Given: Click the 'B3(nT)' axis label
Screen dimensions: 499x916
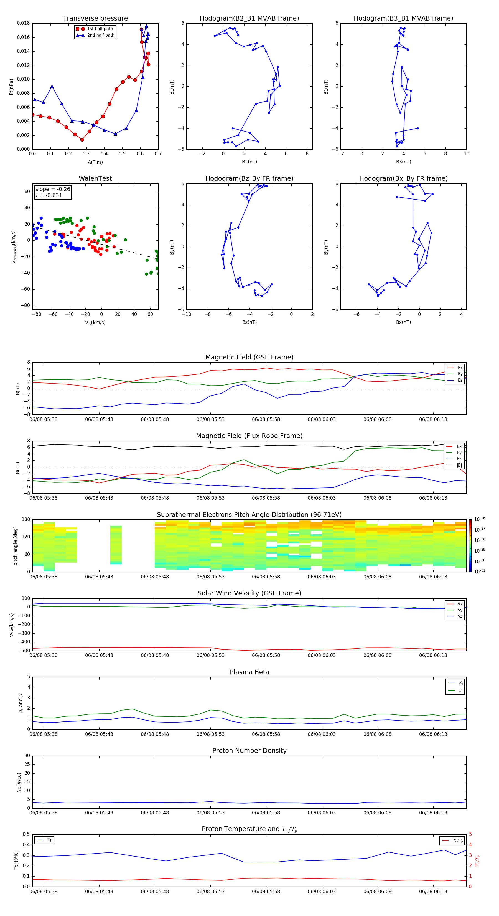Looking at the screenshot, I should point(403,162).
